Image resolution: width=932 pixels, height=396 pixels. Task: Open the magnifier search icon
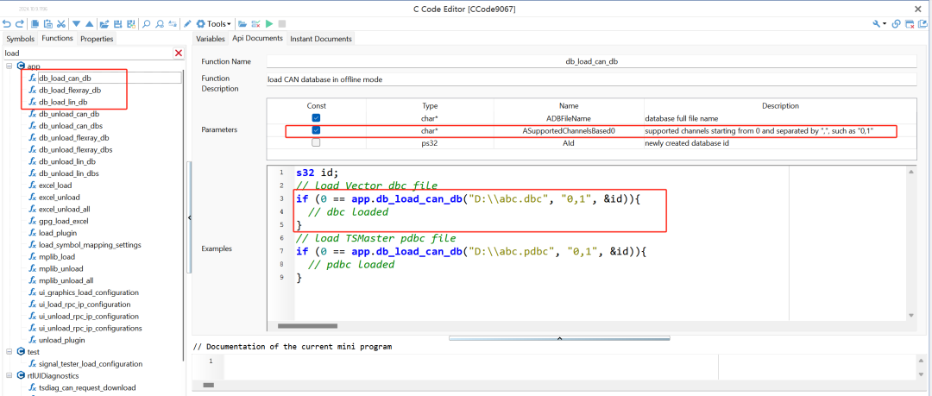146,24
